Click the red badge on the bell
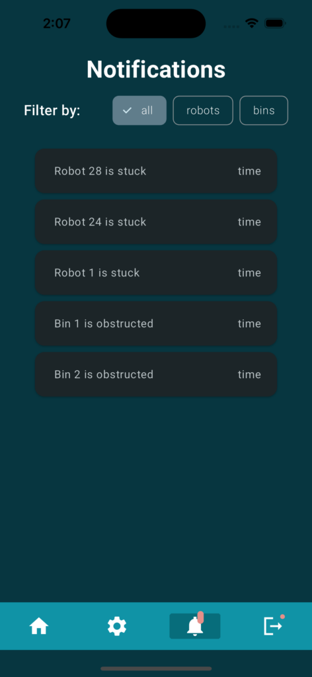The width and height of the screenshot is (312, 677). click(x=200, y=617)
